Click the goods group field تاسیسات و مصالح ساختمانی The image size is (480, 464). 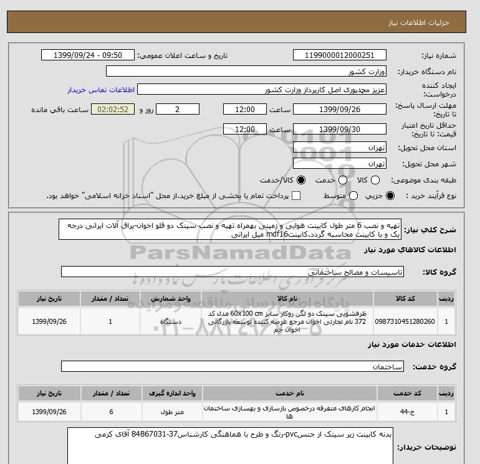(233, 272)
